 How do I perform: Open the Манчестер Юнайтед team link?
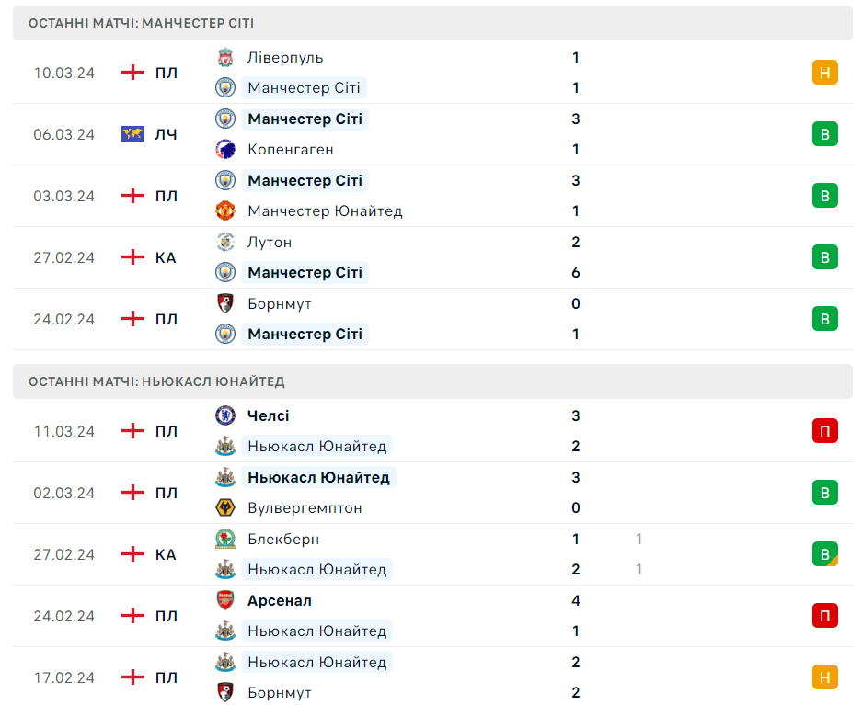point(325,210)
